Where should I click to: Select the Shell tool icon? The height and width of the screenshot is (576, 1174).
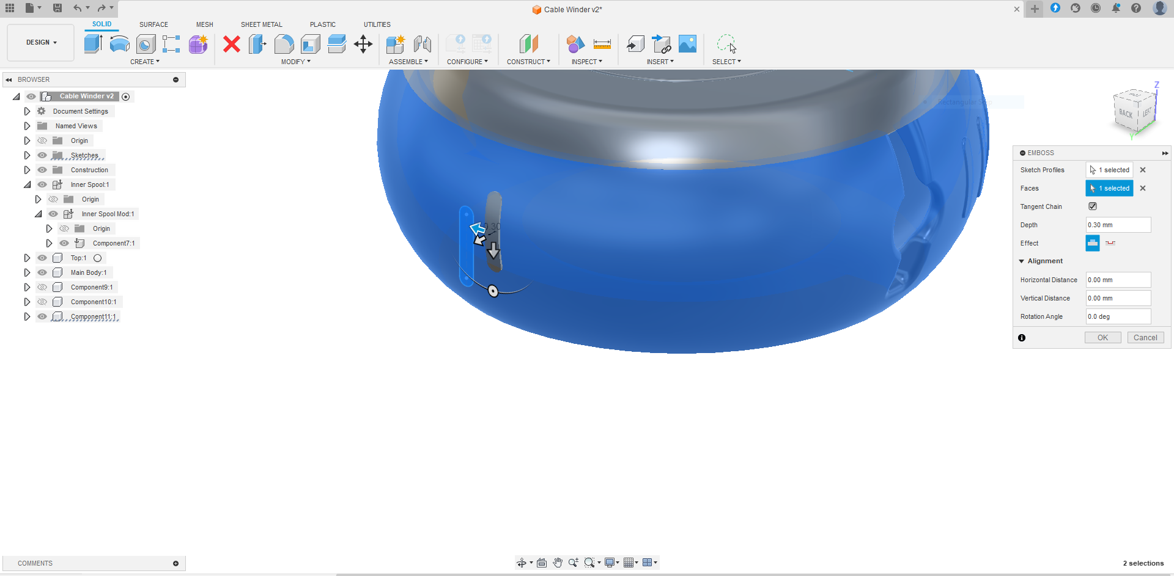click(x=311, y=44)
